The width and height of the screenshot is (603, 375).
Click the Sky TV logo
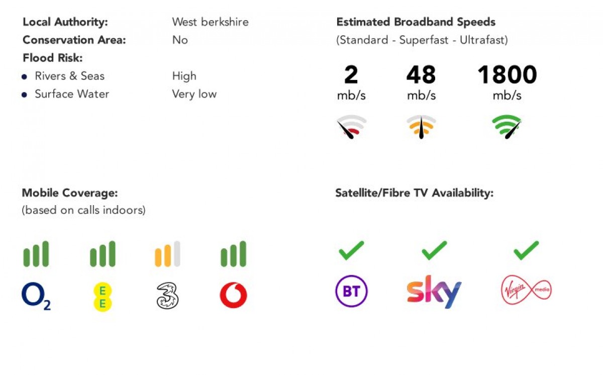(x=434, y=292)
